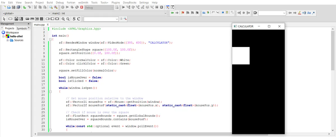Open the empty combo box beside the C icon
The width and height of the screenshot is (336, 137).
(101, 19)
